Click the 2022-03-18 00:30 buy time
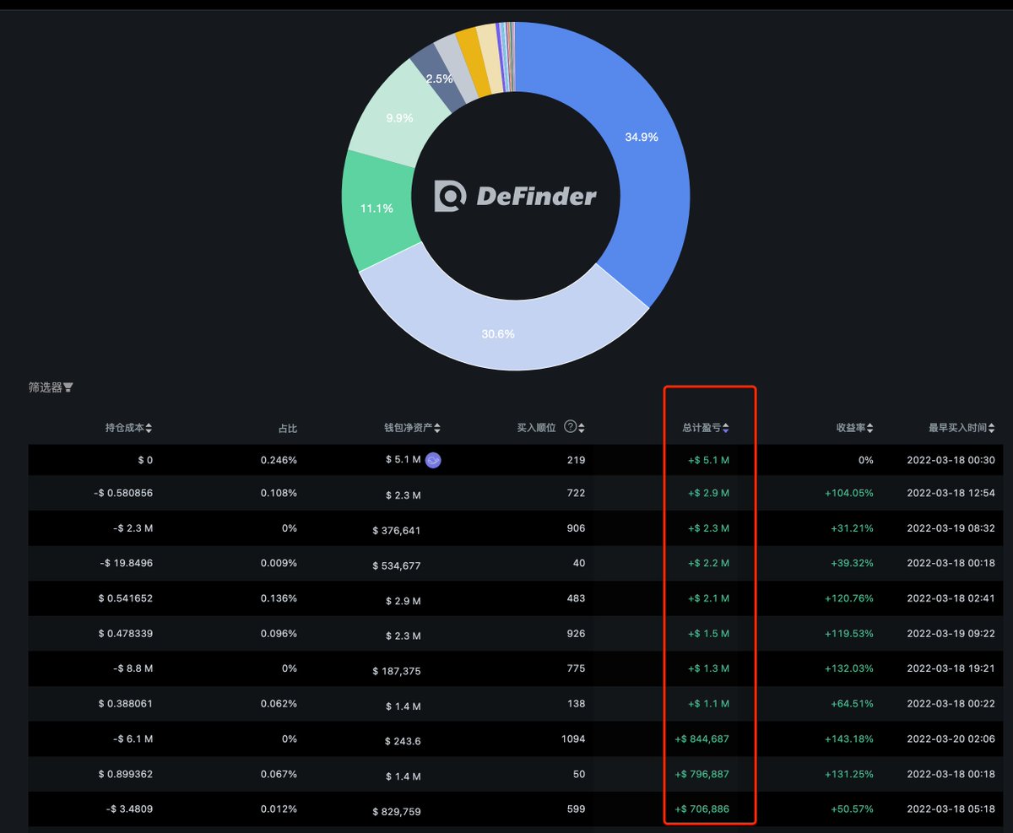The image size is (1013, 833). pyautogui.click(x=951, y=460)
